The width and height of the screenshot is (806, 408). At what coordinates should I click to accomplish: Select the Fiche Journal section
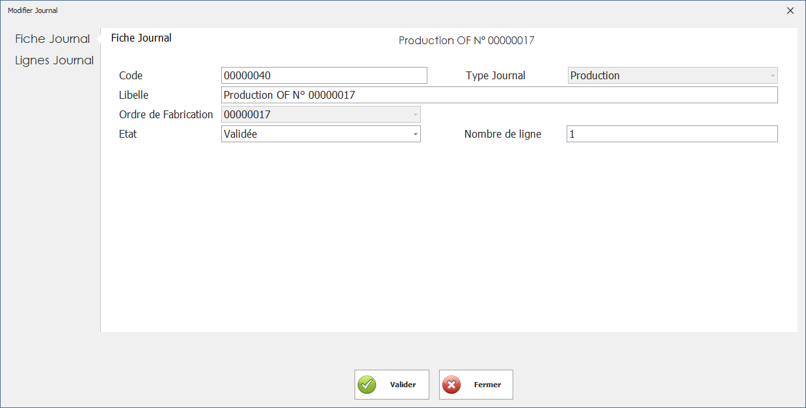tap(52, 39)
